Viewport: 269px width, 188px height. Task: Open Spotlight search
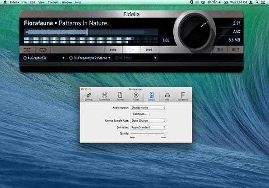pyautogui.click(x=257, y=2)
